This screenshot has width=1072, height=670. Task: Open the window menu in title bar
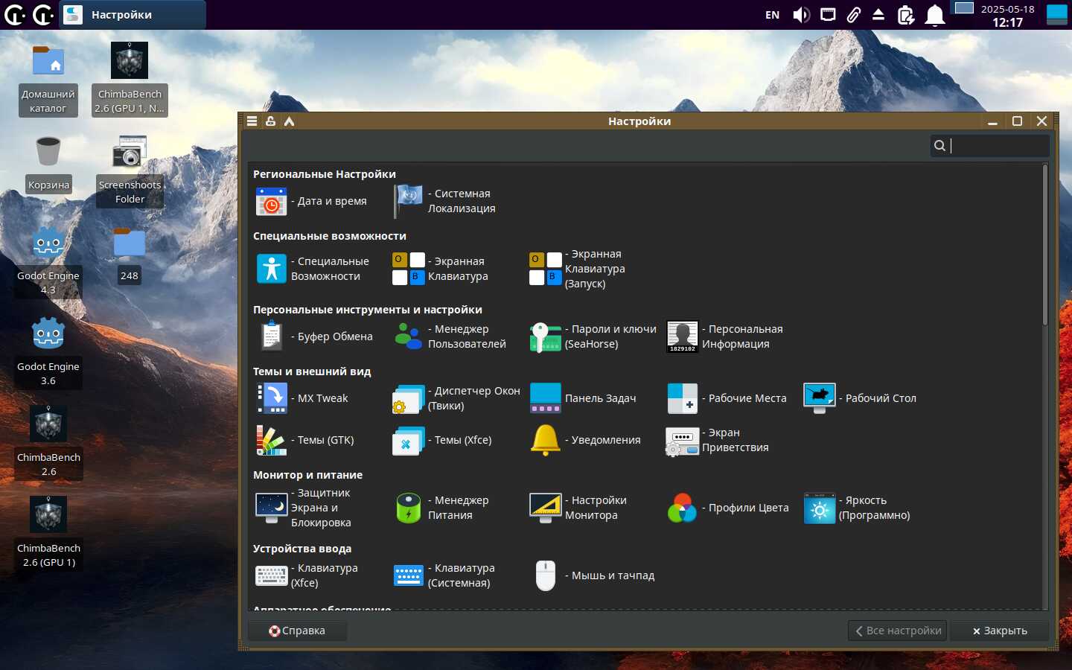point(252,121)
